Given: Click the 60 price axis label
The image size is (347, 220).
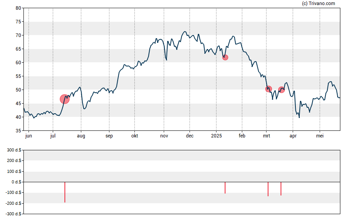Looking at the screenshot, I should point(18,63).
